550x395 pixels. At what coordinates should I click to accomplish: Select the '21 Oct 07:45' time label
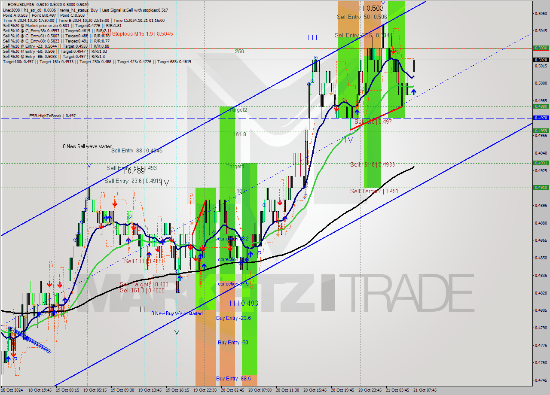coord(425,390)
